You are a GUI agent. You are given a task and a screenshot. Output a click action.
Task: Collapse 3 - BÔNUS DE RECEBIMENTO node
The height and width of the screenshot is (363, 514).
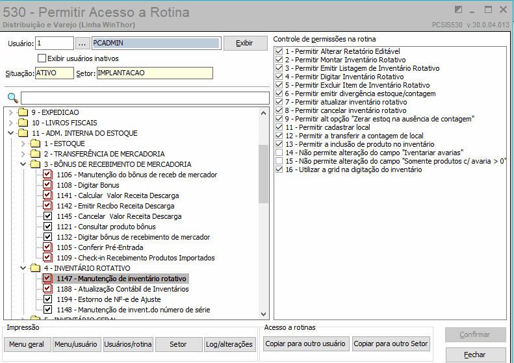coord(23,164)
